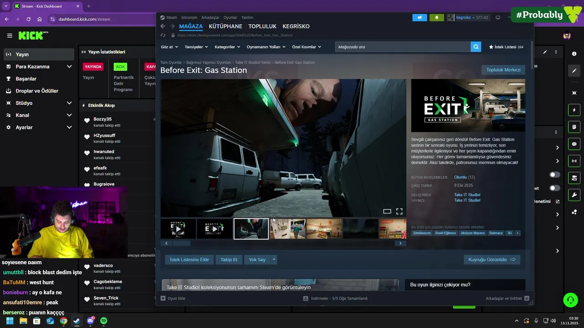Image resolution: width=584 pixels, height=328 pixels.
Task: Open Kick info icon in right sidebar
Action: click(x=574, y=54)
